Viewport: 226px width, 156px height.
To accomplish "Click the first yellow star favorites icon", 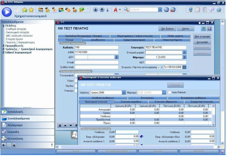I will pyautogui.click(x=25, y=10).
